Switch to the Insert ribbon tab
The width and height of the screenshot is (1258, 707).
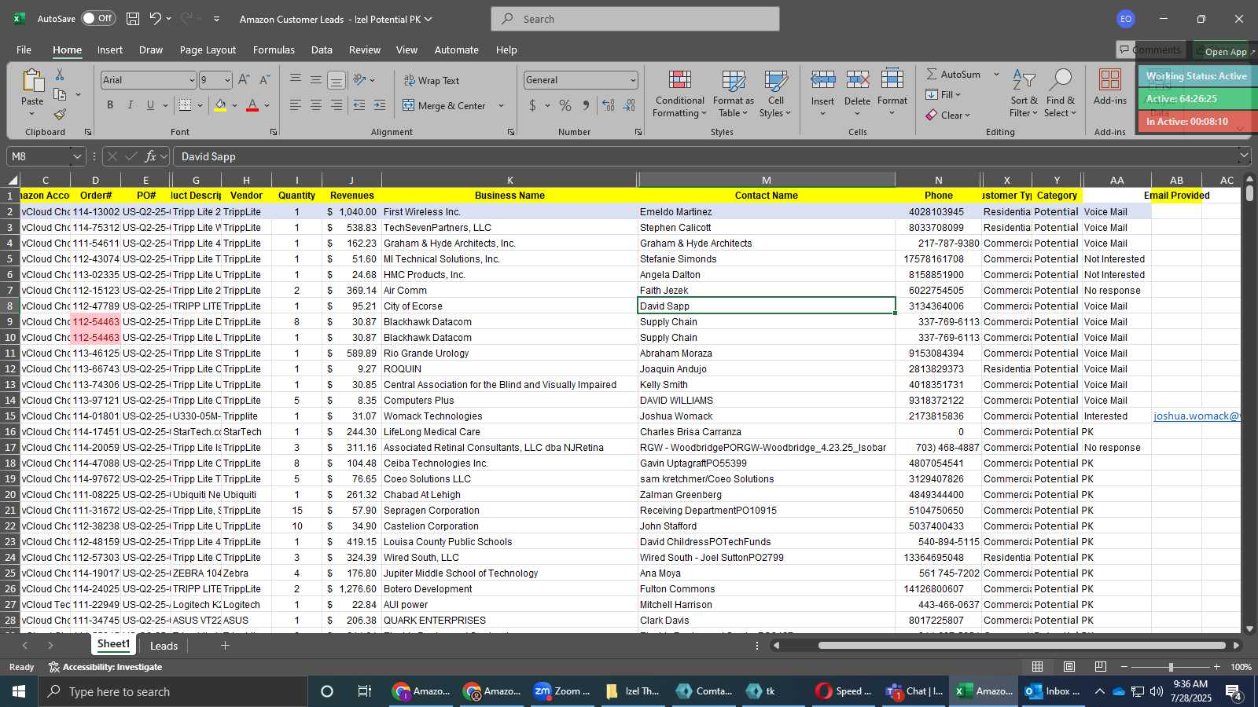coord(110,49)
